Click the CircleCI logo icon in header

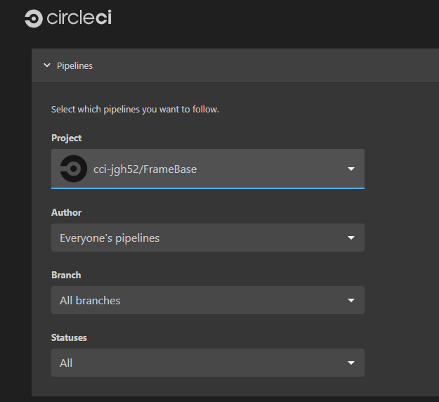34,18
